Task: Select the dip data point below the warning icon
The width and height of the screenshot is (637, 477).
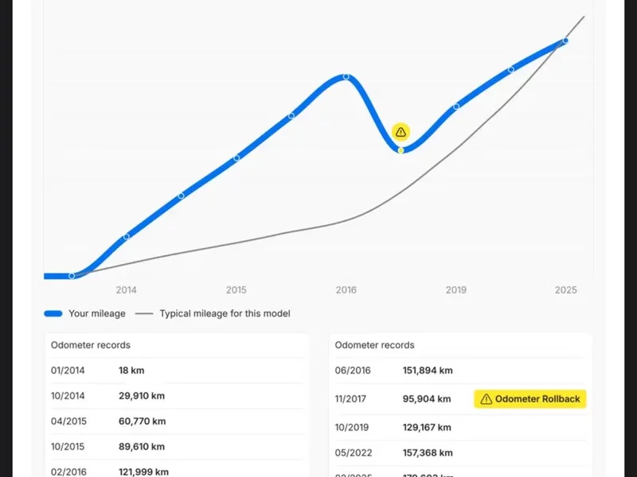Action: 401,149
